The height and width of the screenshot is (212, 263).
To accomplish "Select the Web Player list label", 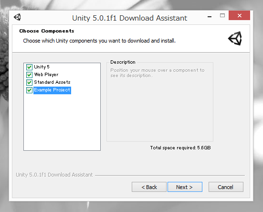I will click(46, 75).
